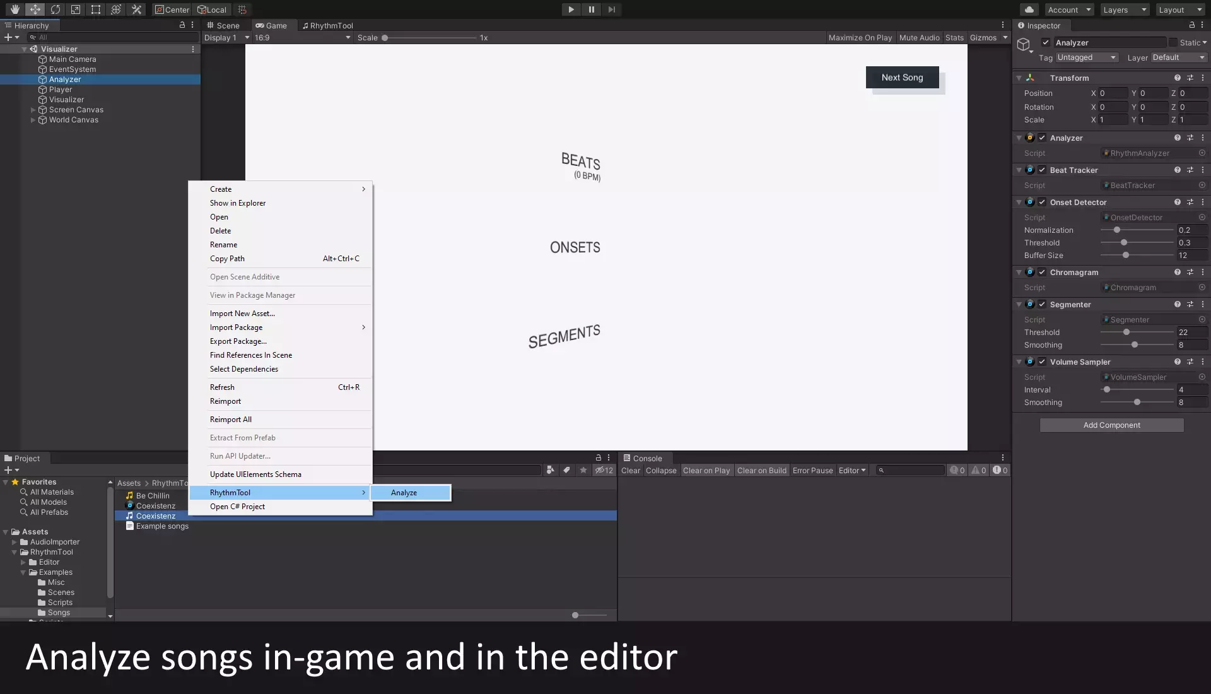Select the Rect Transform tool
The width and height of the screenshot is (1211, 694).
[x=96, y=9]
